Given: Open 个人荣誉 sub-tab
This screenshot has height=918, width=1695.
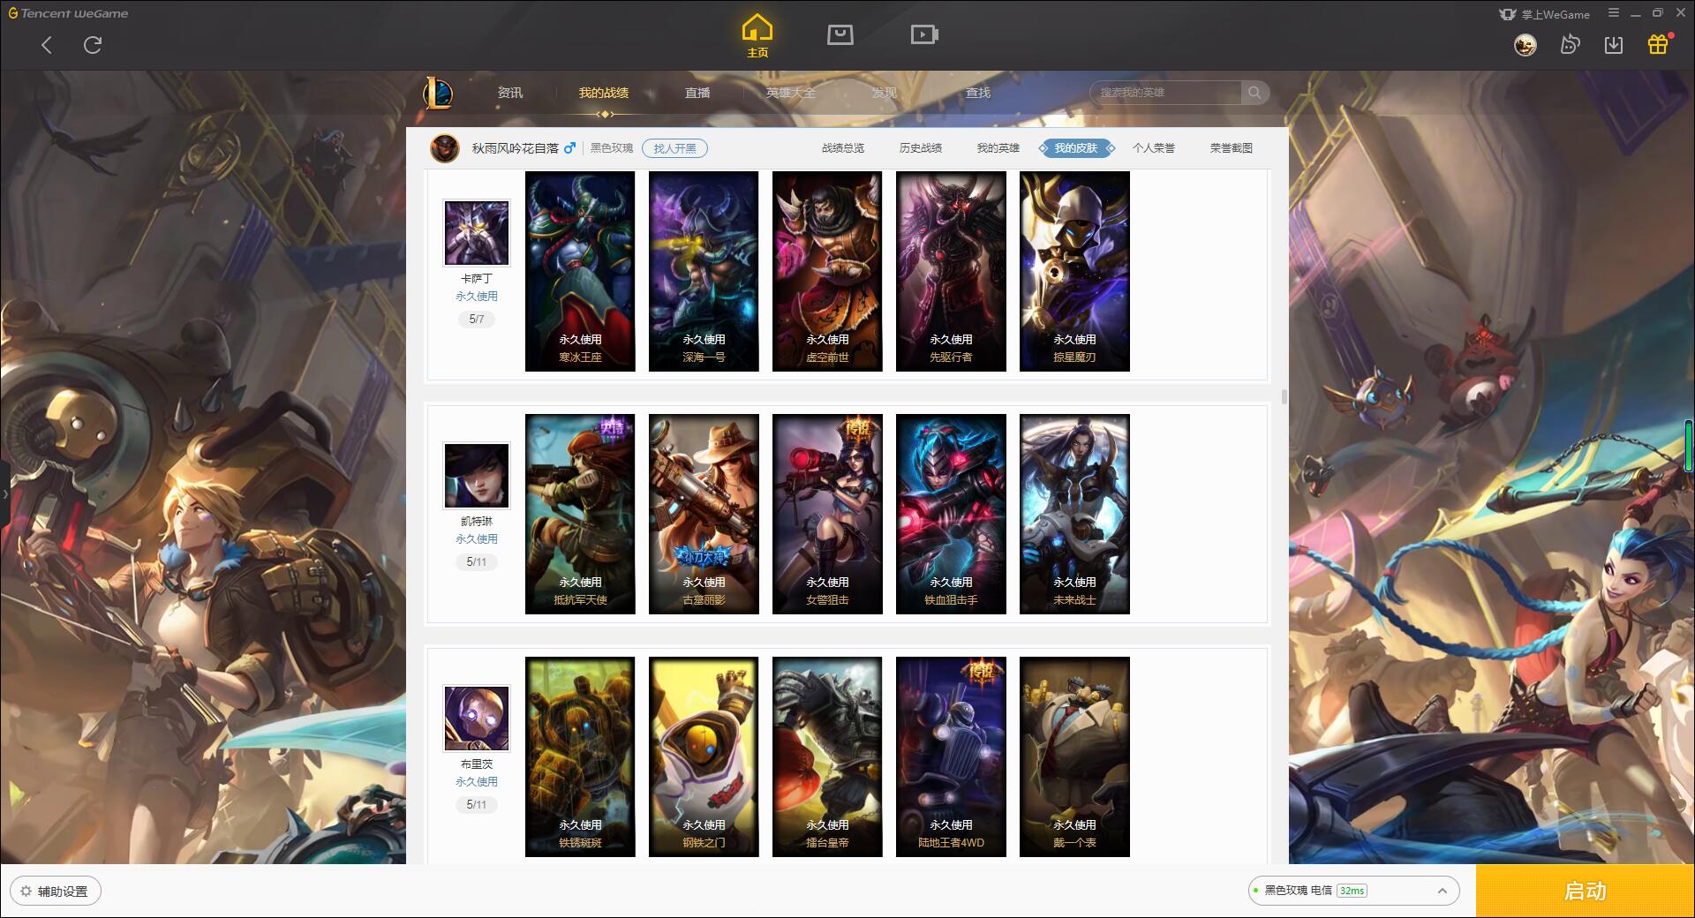Looking at the screenshot, I should click(1154, 148).
